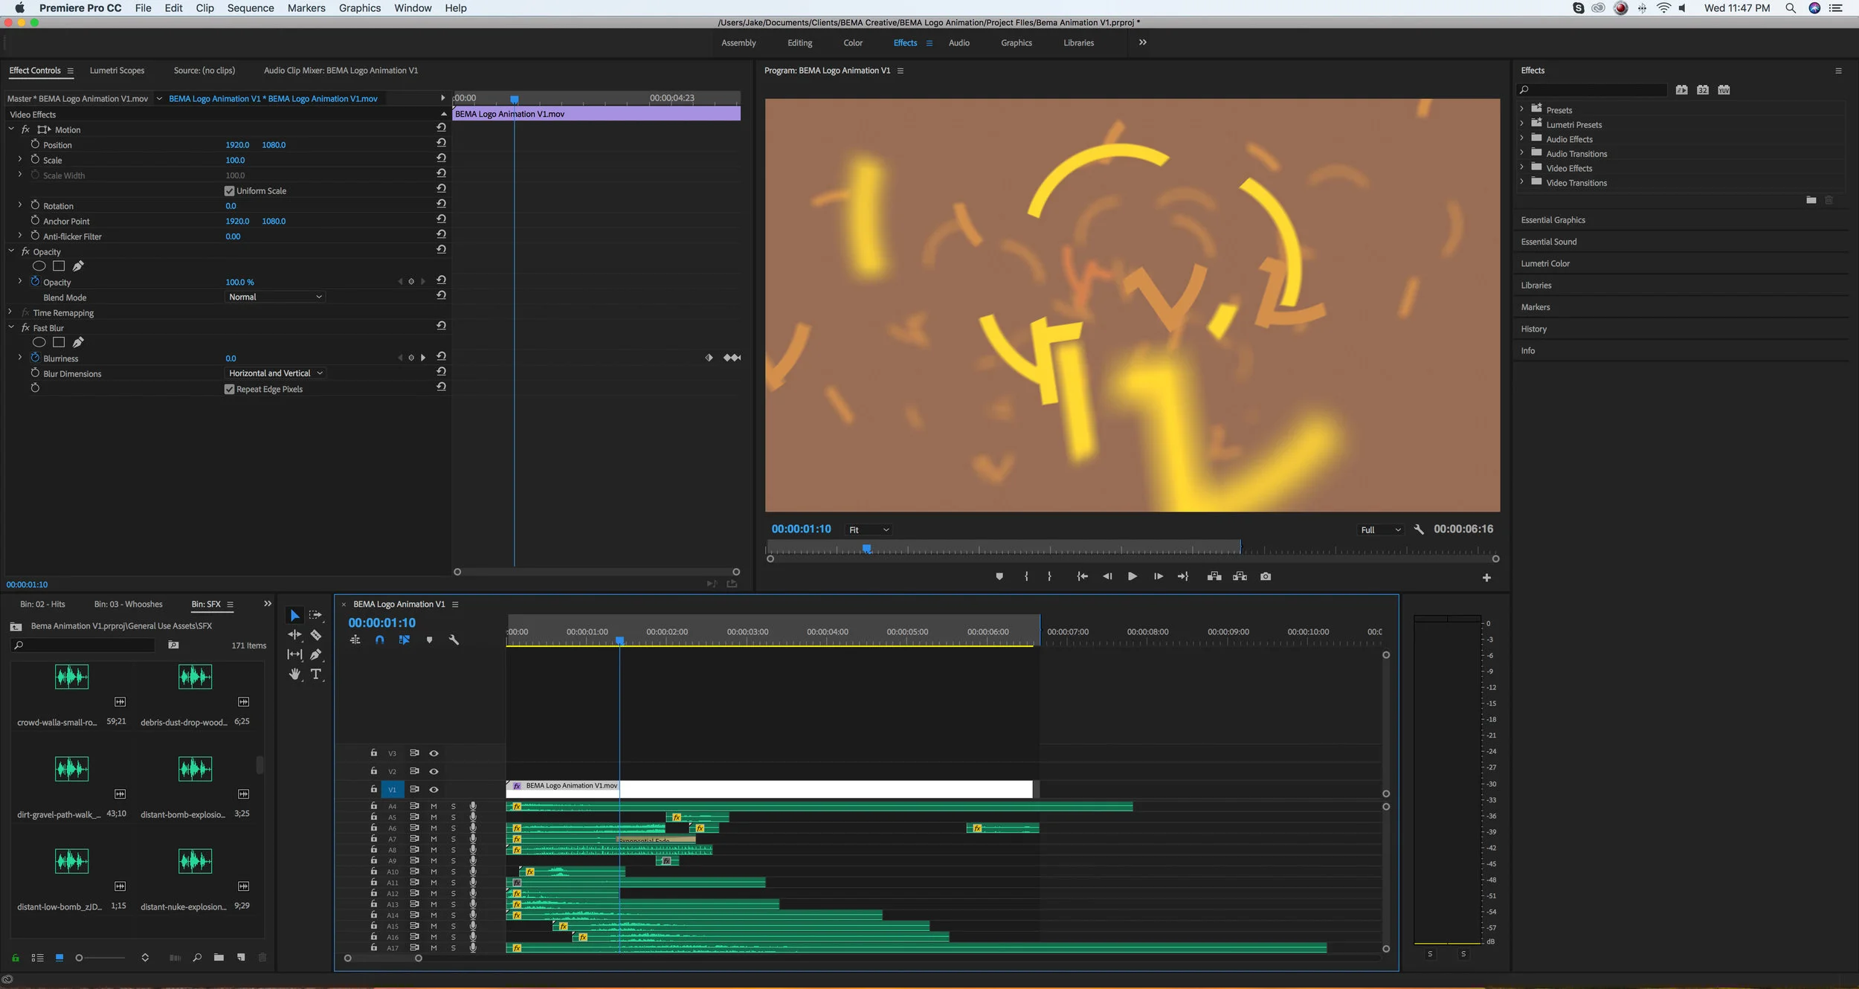Mute audio track A4

pos(434,806)
